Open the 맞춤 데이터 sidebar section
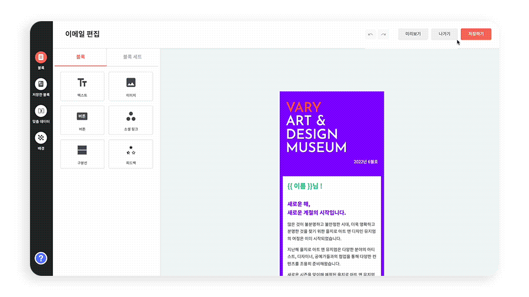This screenshot has width=529, height=297. (x=41, y=111)
